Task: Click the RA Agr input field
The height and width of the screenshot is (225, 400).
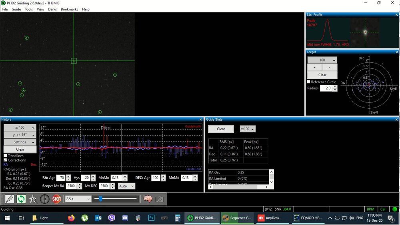Action: (x=61, y=178)
